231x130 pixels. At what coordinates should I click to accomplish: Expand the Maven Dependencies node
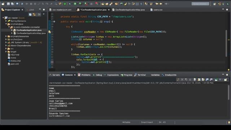click(x=6, y=45)
